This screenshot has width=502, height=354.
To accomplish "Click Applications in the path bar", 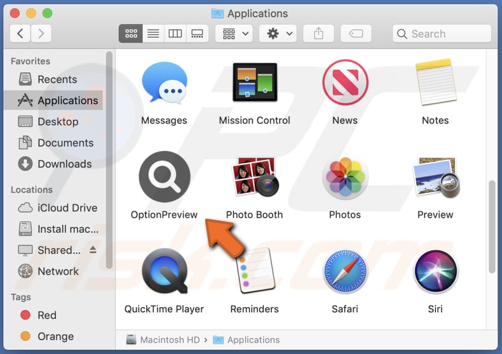I will 247,339.
